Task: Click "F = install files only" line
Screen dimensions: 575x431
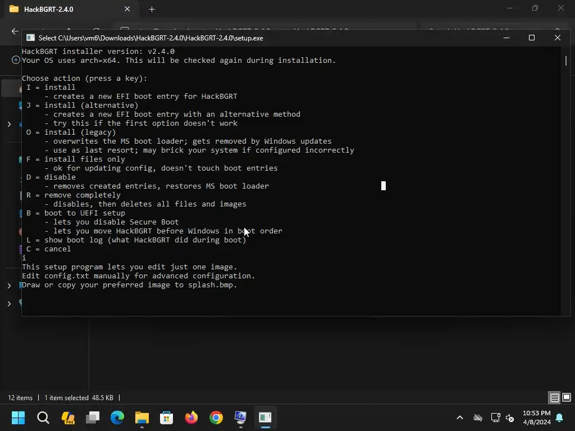Action: 76,159
